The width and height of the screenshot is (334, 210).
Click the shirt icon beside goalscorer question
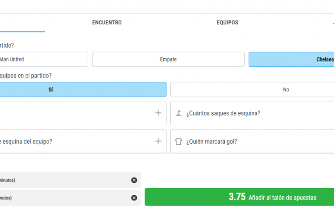[x=179, y=141]
